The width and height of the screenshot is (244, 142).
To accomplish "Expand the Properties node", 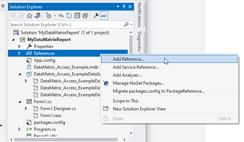I will click(x=19, y=46).
